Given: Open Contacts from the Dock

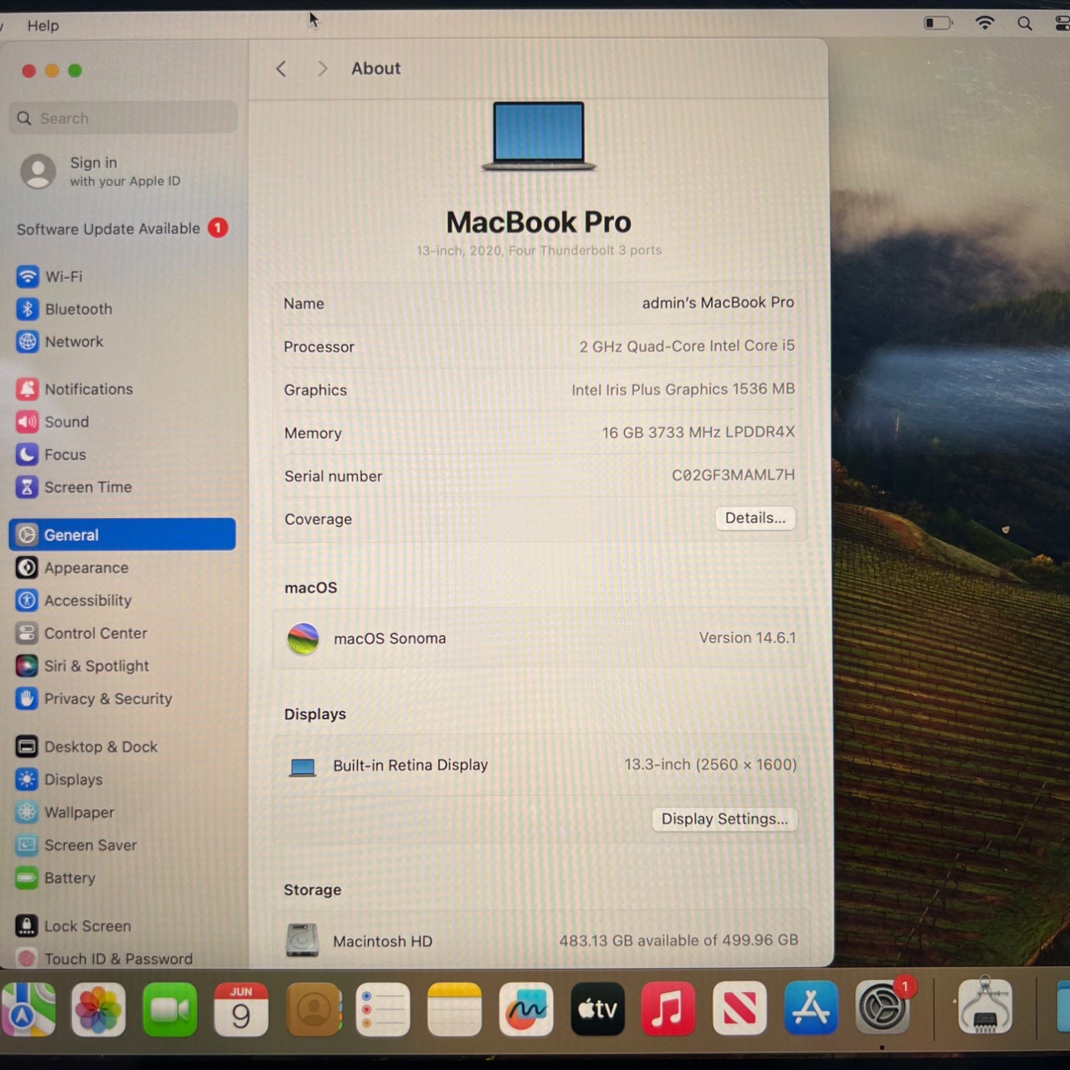Looking at the screenshot, I should point(312,1009).
